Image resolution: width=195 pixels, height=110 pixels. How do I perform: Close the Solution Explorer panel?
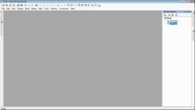190,12
